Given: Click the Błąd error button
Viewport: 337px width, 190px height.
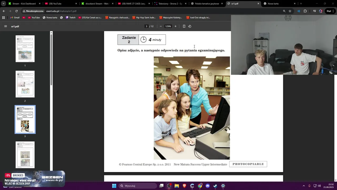Looking at the screenshot, I should tap(330, 11).
